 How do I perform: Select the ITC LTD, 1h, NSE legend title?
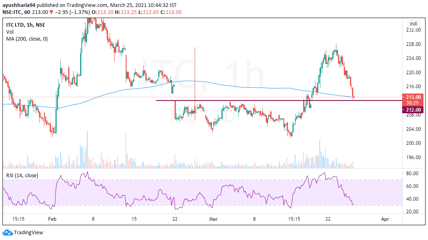tap(25, 25)
